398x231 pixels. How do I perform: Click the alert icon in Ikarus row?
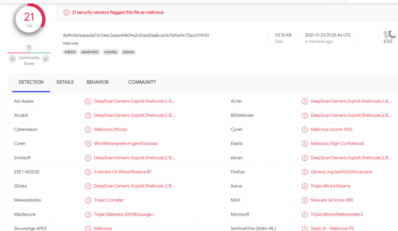[x=305, y=186]
